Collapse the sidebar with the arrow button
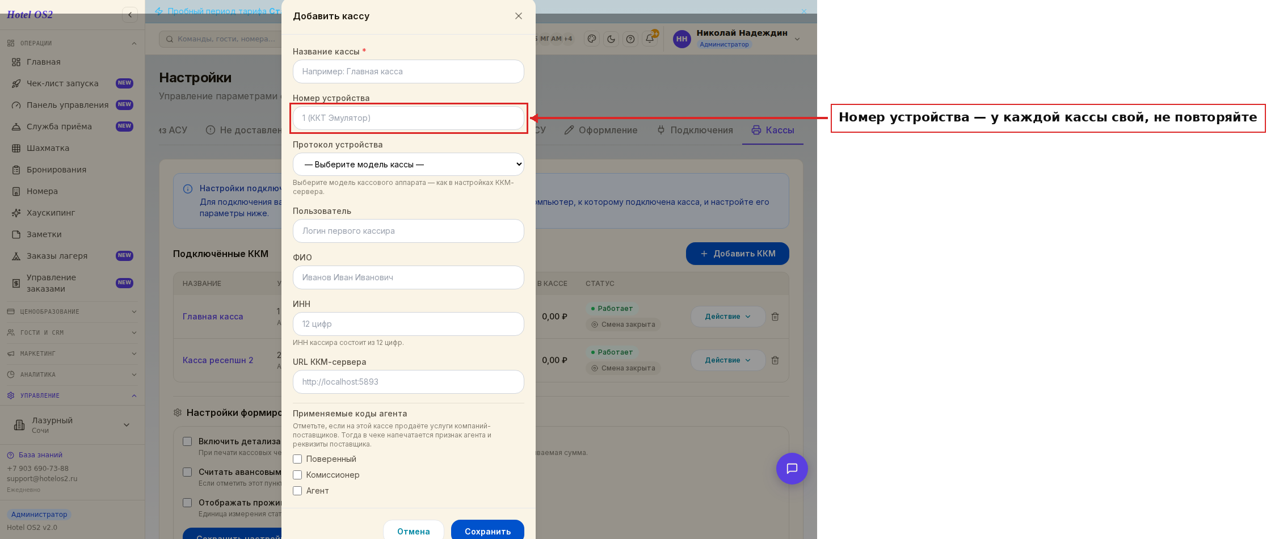This screenshot has width=1279, height=539. pyautogui.click(x=130, y=15)
